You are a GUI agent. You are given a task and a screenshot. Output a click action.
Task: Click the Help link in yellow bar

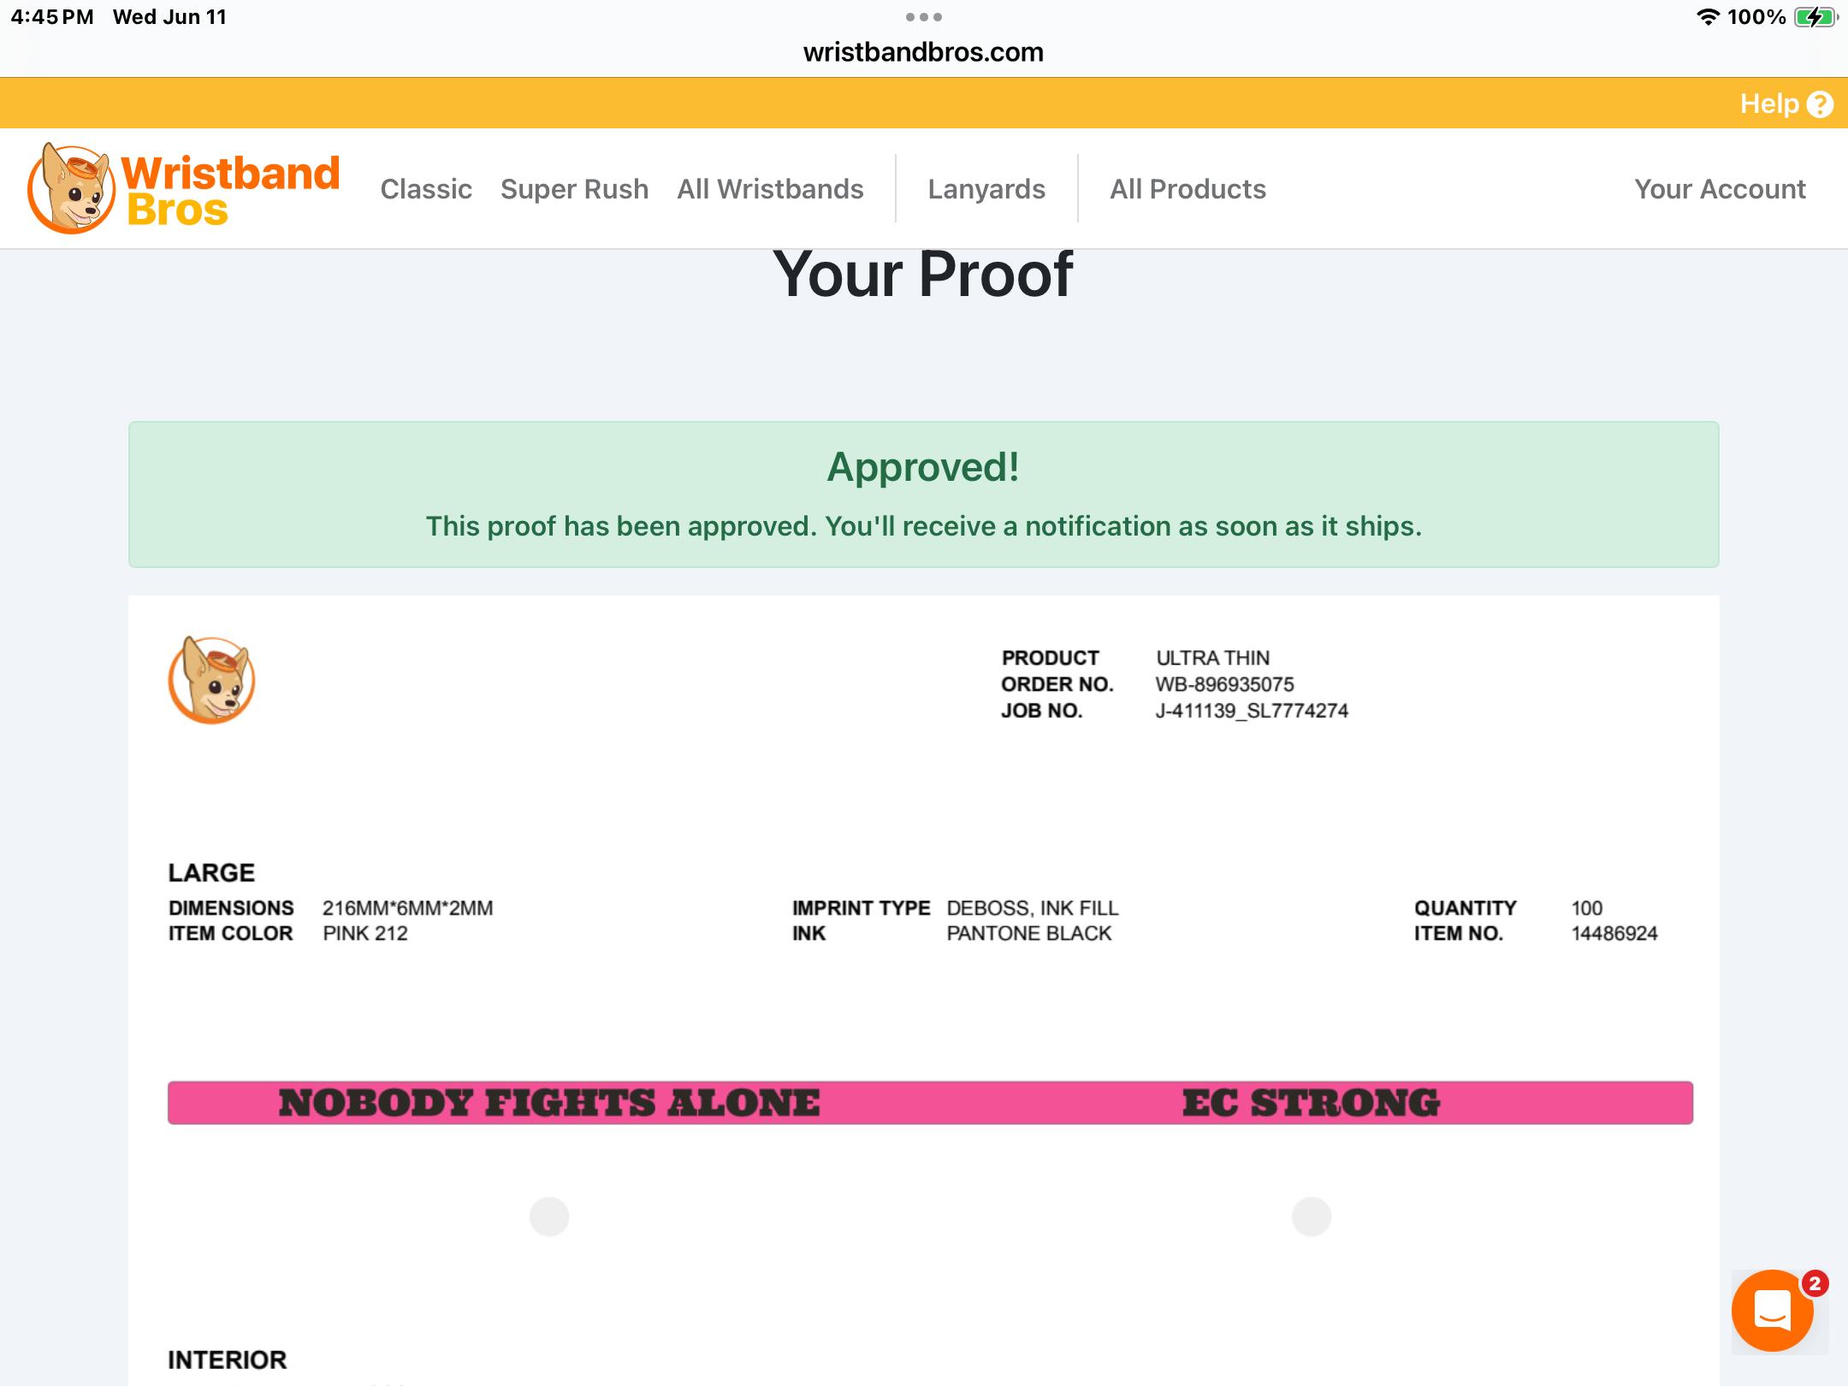[x=1769, y=104]
